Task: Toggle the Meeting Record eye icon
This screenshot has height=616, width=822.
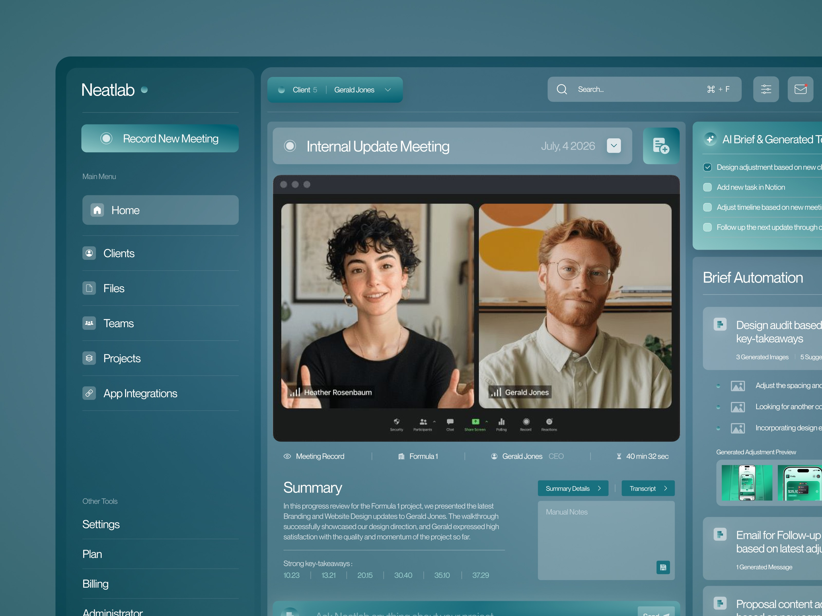Action: (x=287, y=456)
